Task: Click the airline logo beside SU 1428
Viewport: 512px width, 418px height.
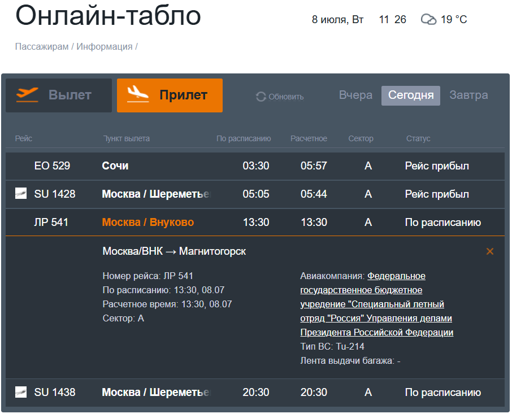Action: (21, 194)
